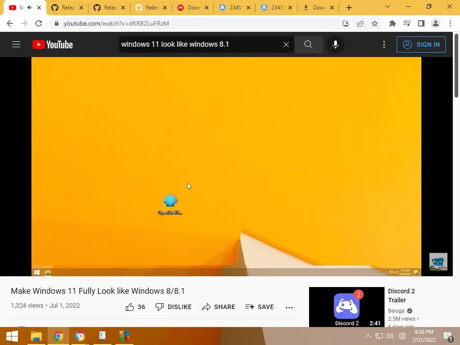The height and width of the screenshot is (345, 460).
Task: Select the address bar URL
Action: tap(116, 23)
